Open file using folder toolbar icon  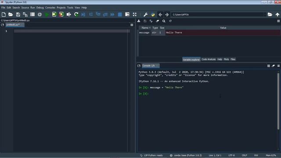pyautogui.click(x=11, y=14)
